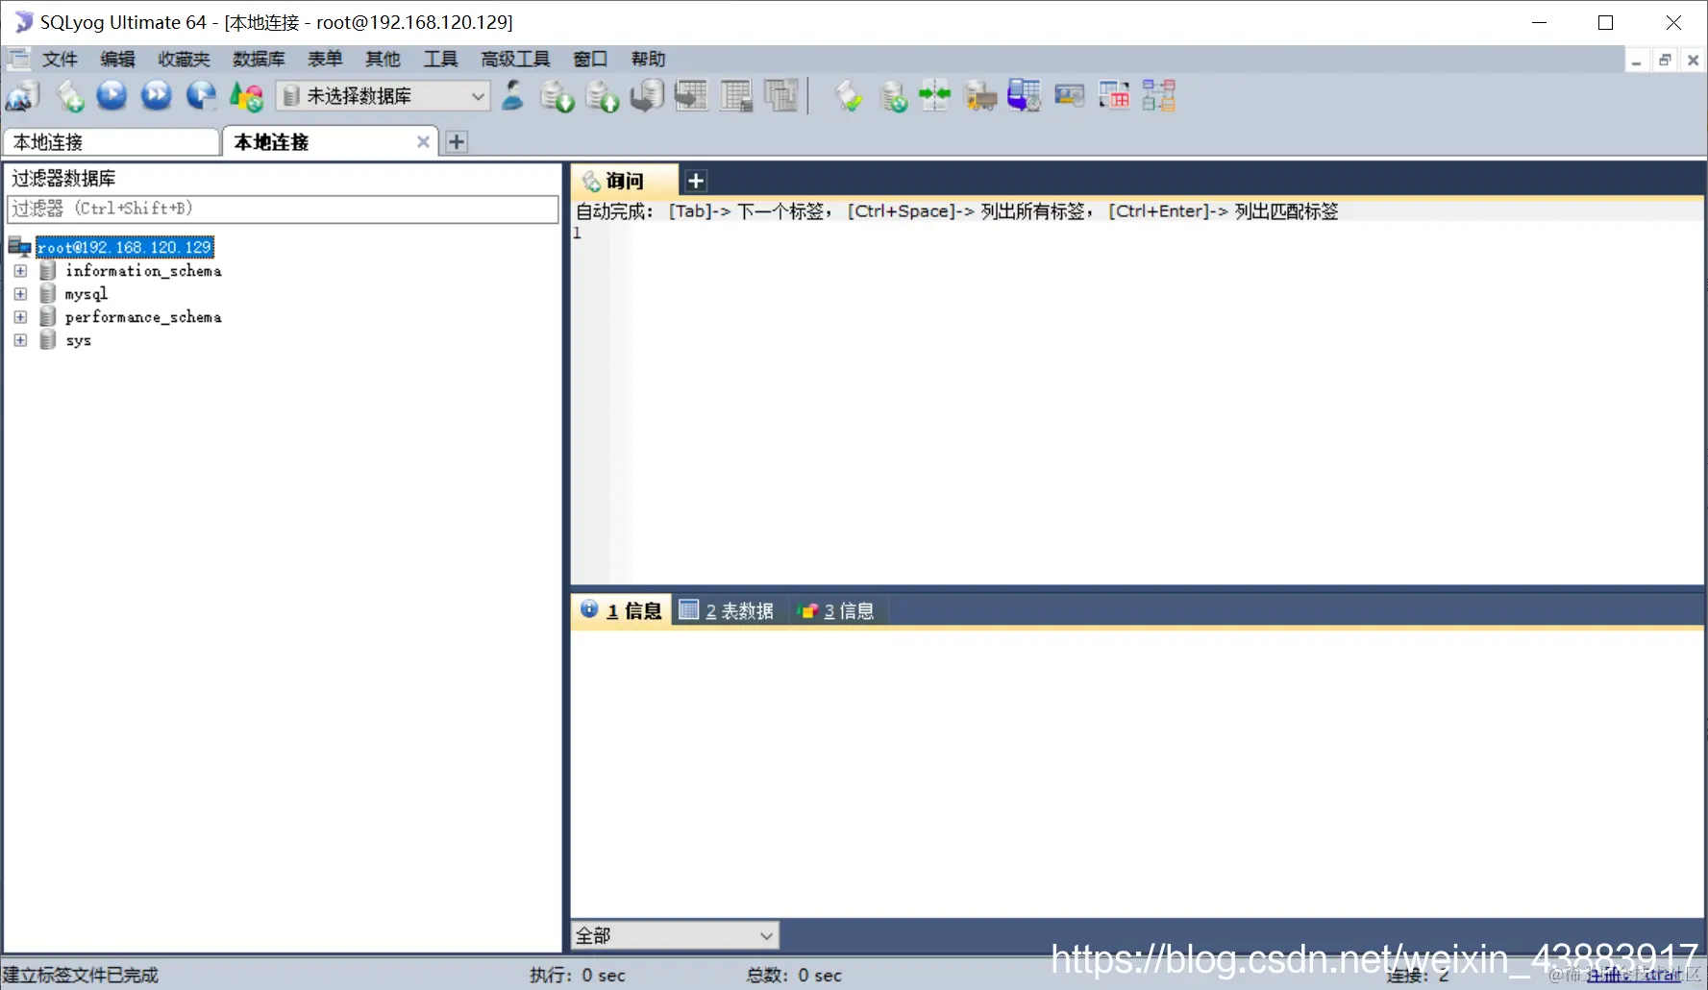The width and height of the screenshot is (1708, 990).
Task: Click the table with clock scheduler icon
Action: [x=1025, y=96]
